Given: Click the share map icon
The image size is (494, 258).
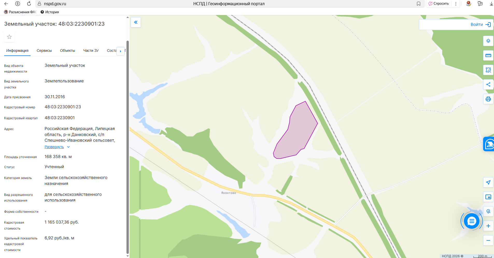Looking at the screenshot, I should coord(488,84).
